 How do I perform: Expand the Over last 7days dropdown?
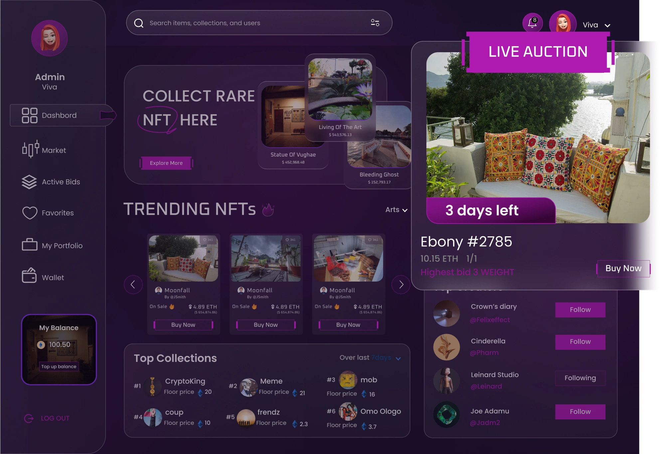[398, 358]
